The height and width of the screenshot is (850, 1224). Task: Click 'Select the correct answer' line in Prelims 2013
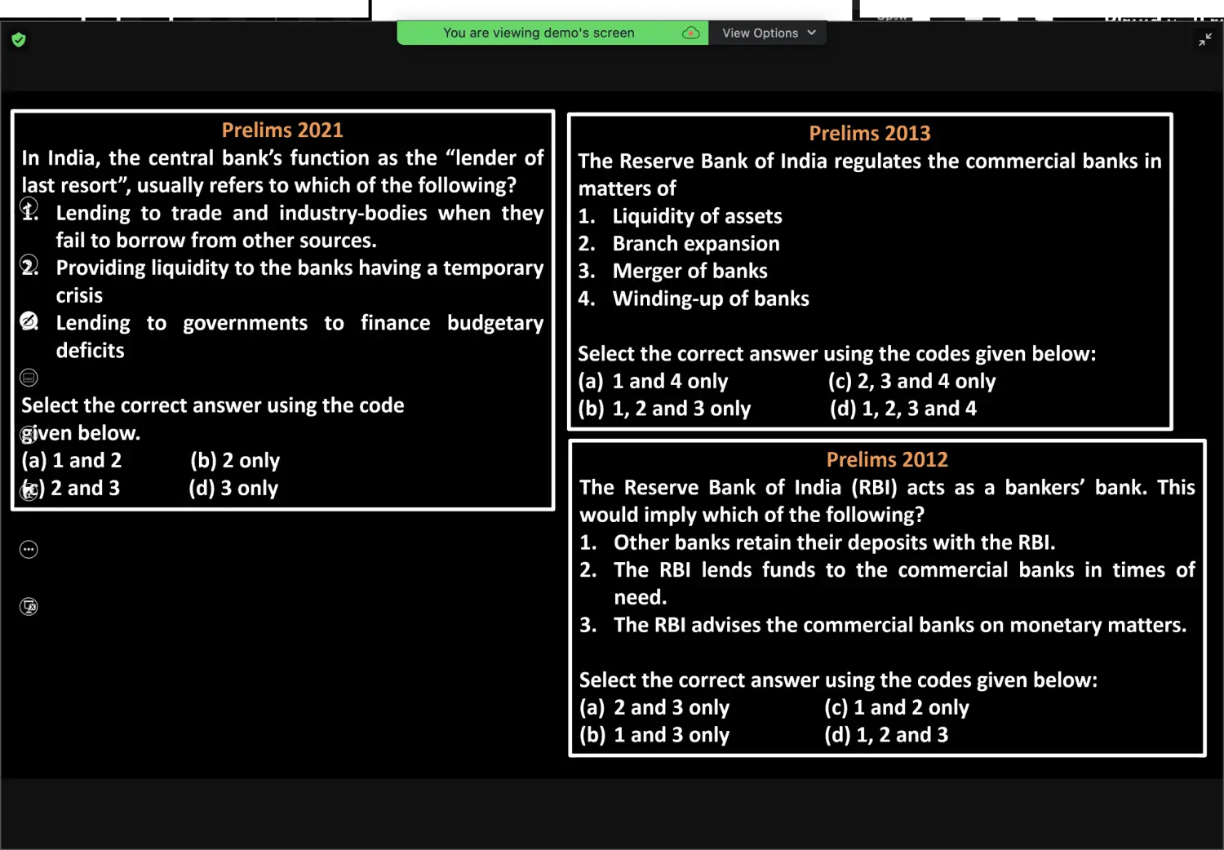click(x=837, y=354)
